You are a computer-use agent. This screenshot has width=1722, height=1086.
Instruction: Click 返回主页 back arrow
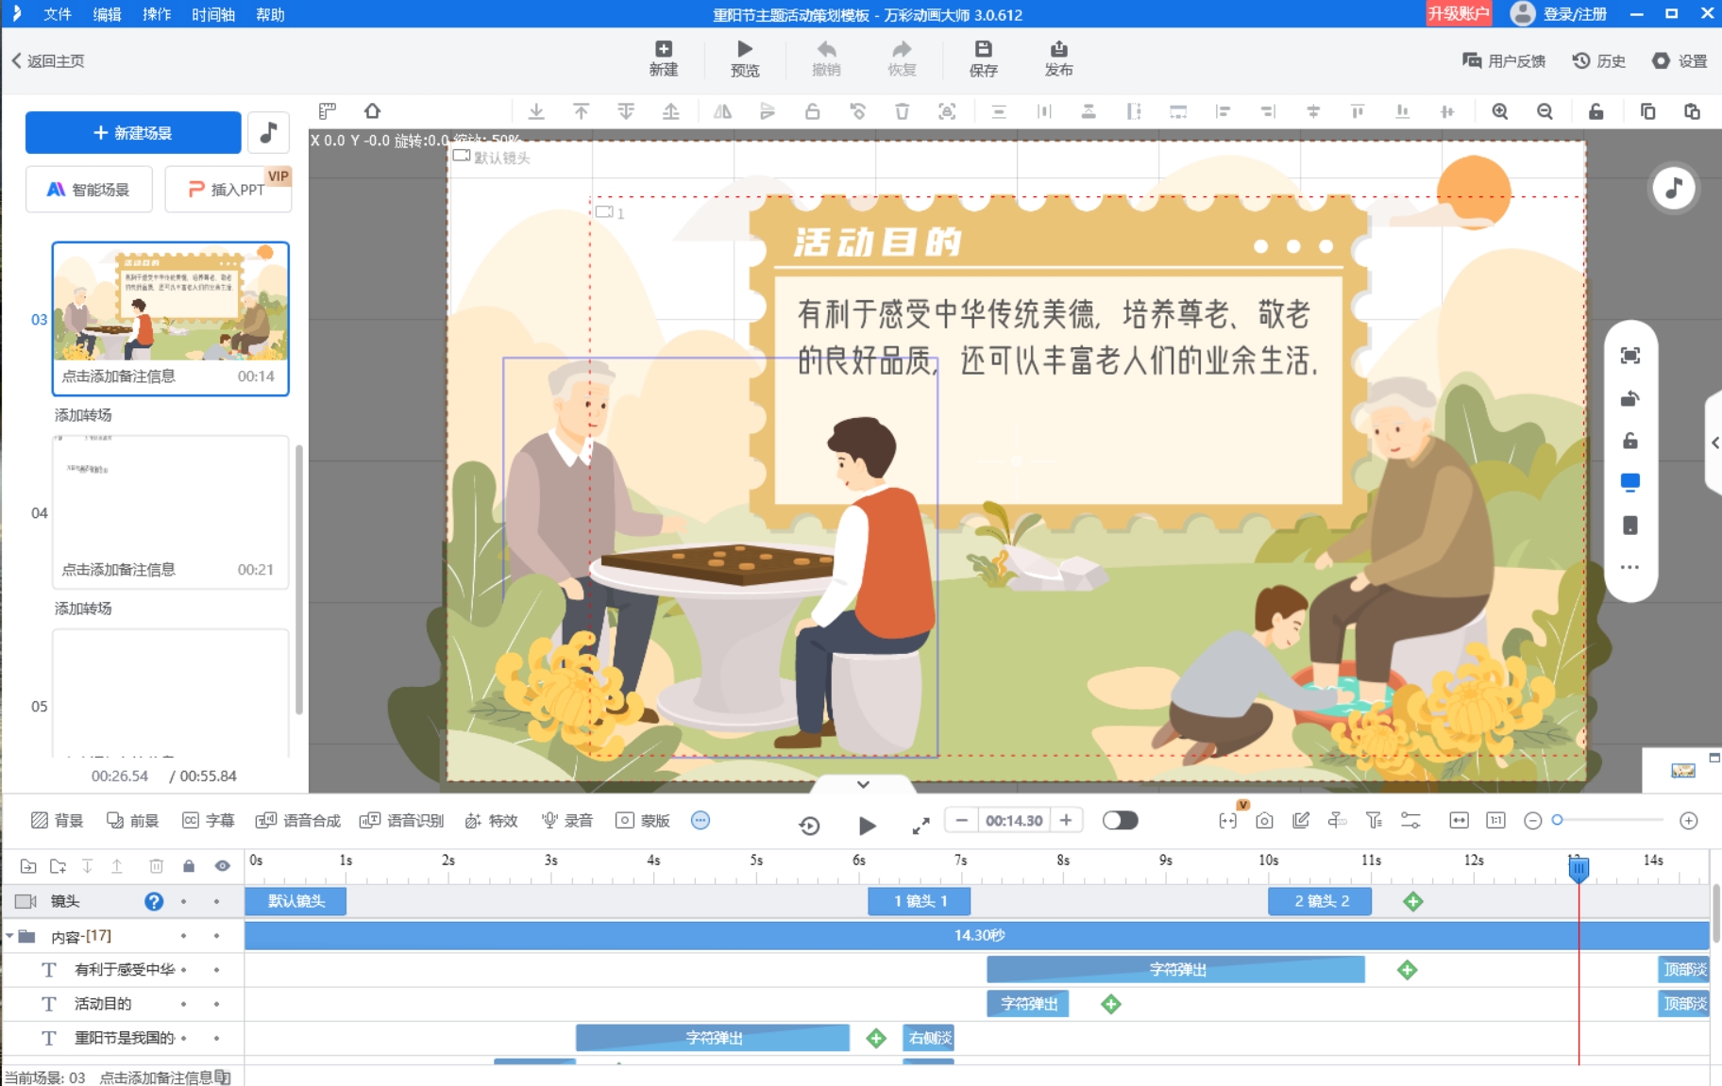point(48,60)
